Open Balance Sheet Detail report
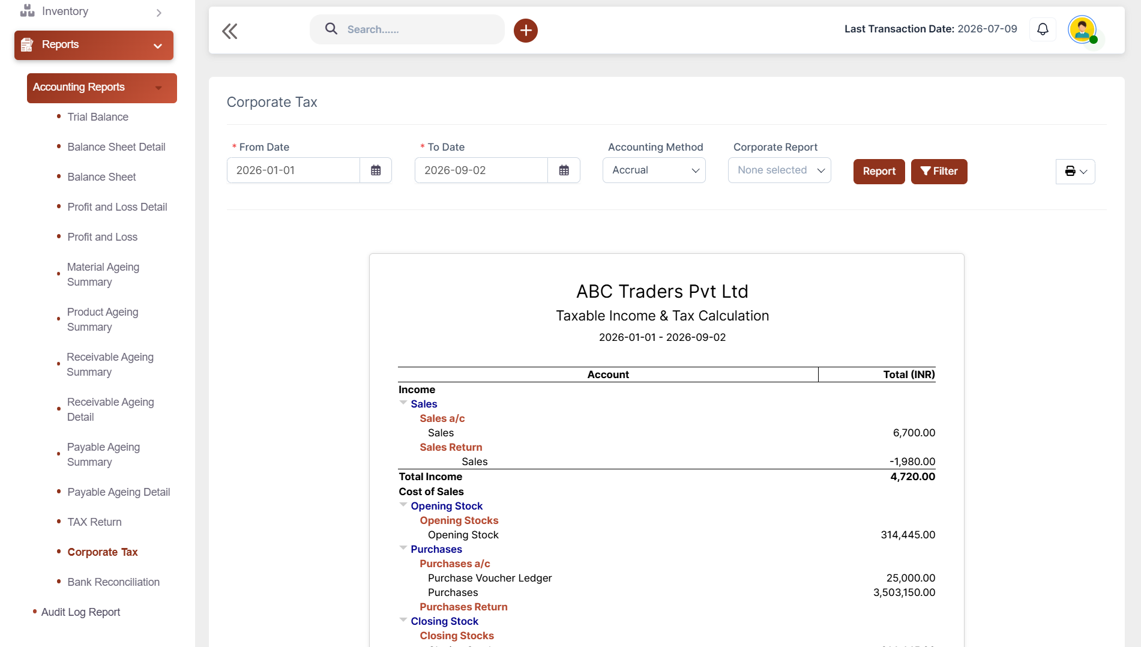 pos(116,147)
